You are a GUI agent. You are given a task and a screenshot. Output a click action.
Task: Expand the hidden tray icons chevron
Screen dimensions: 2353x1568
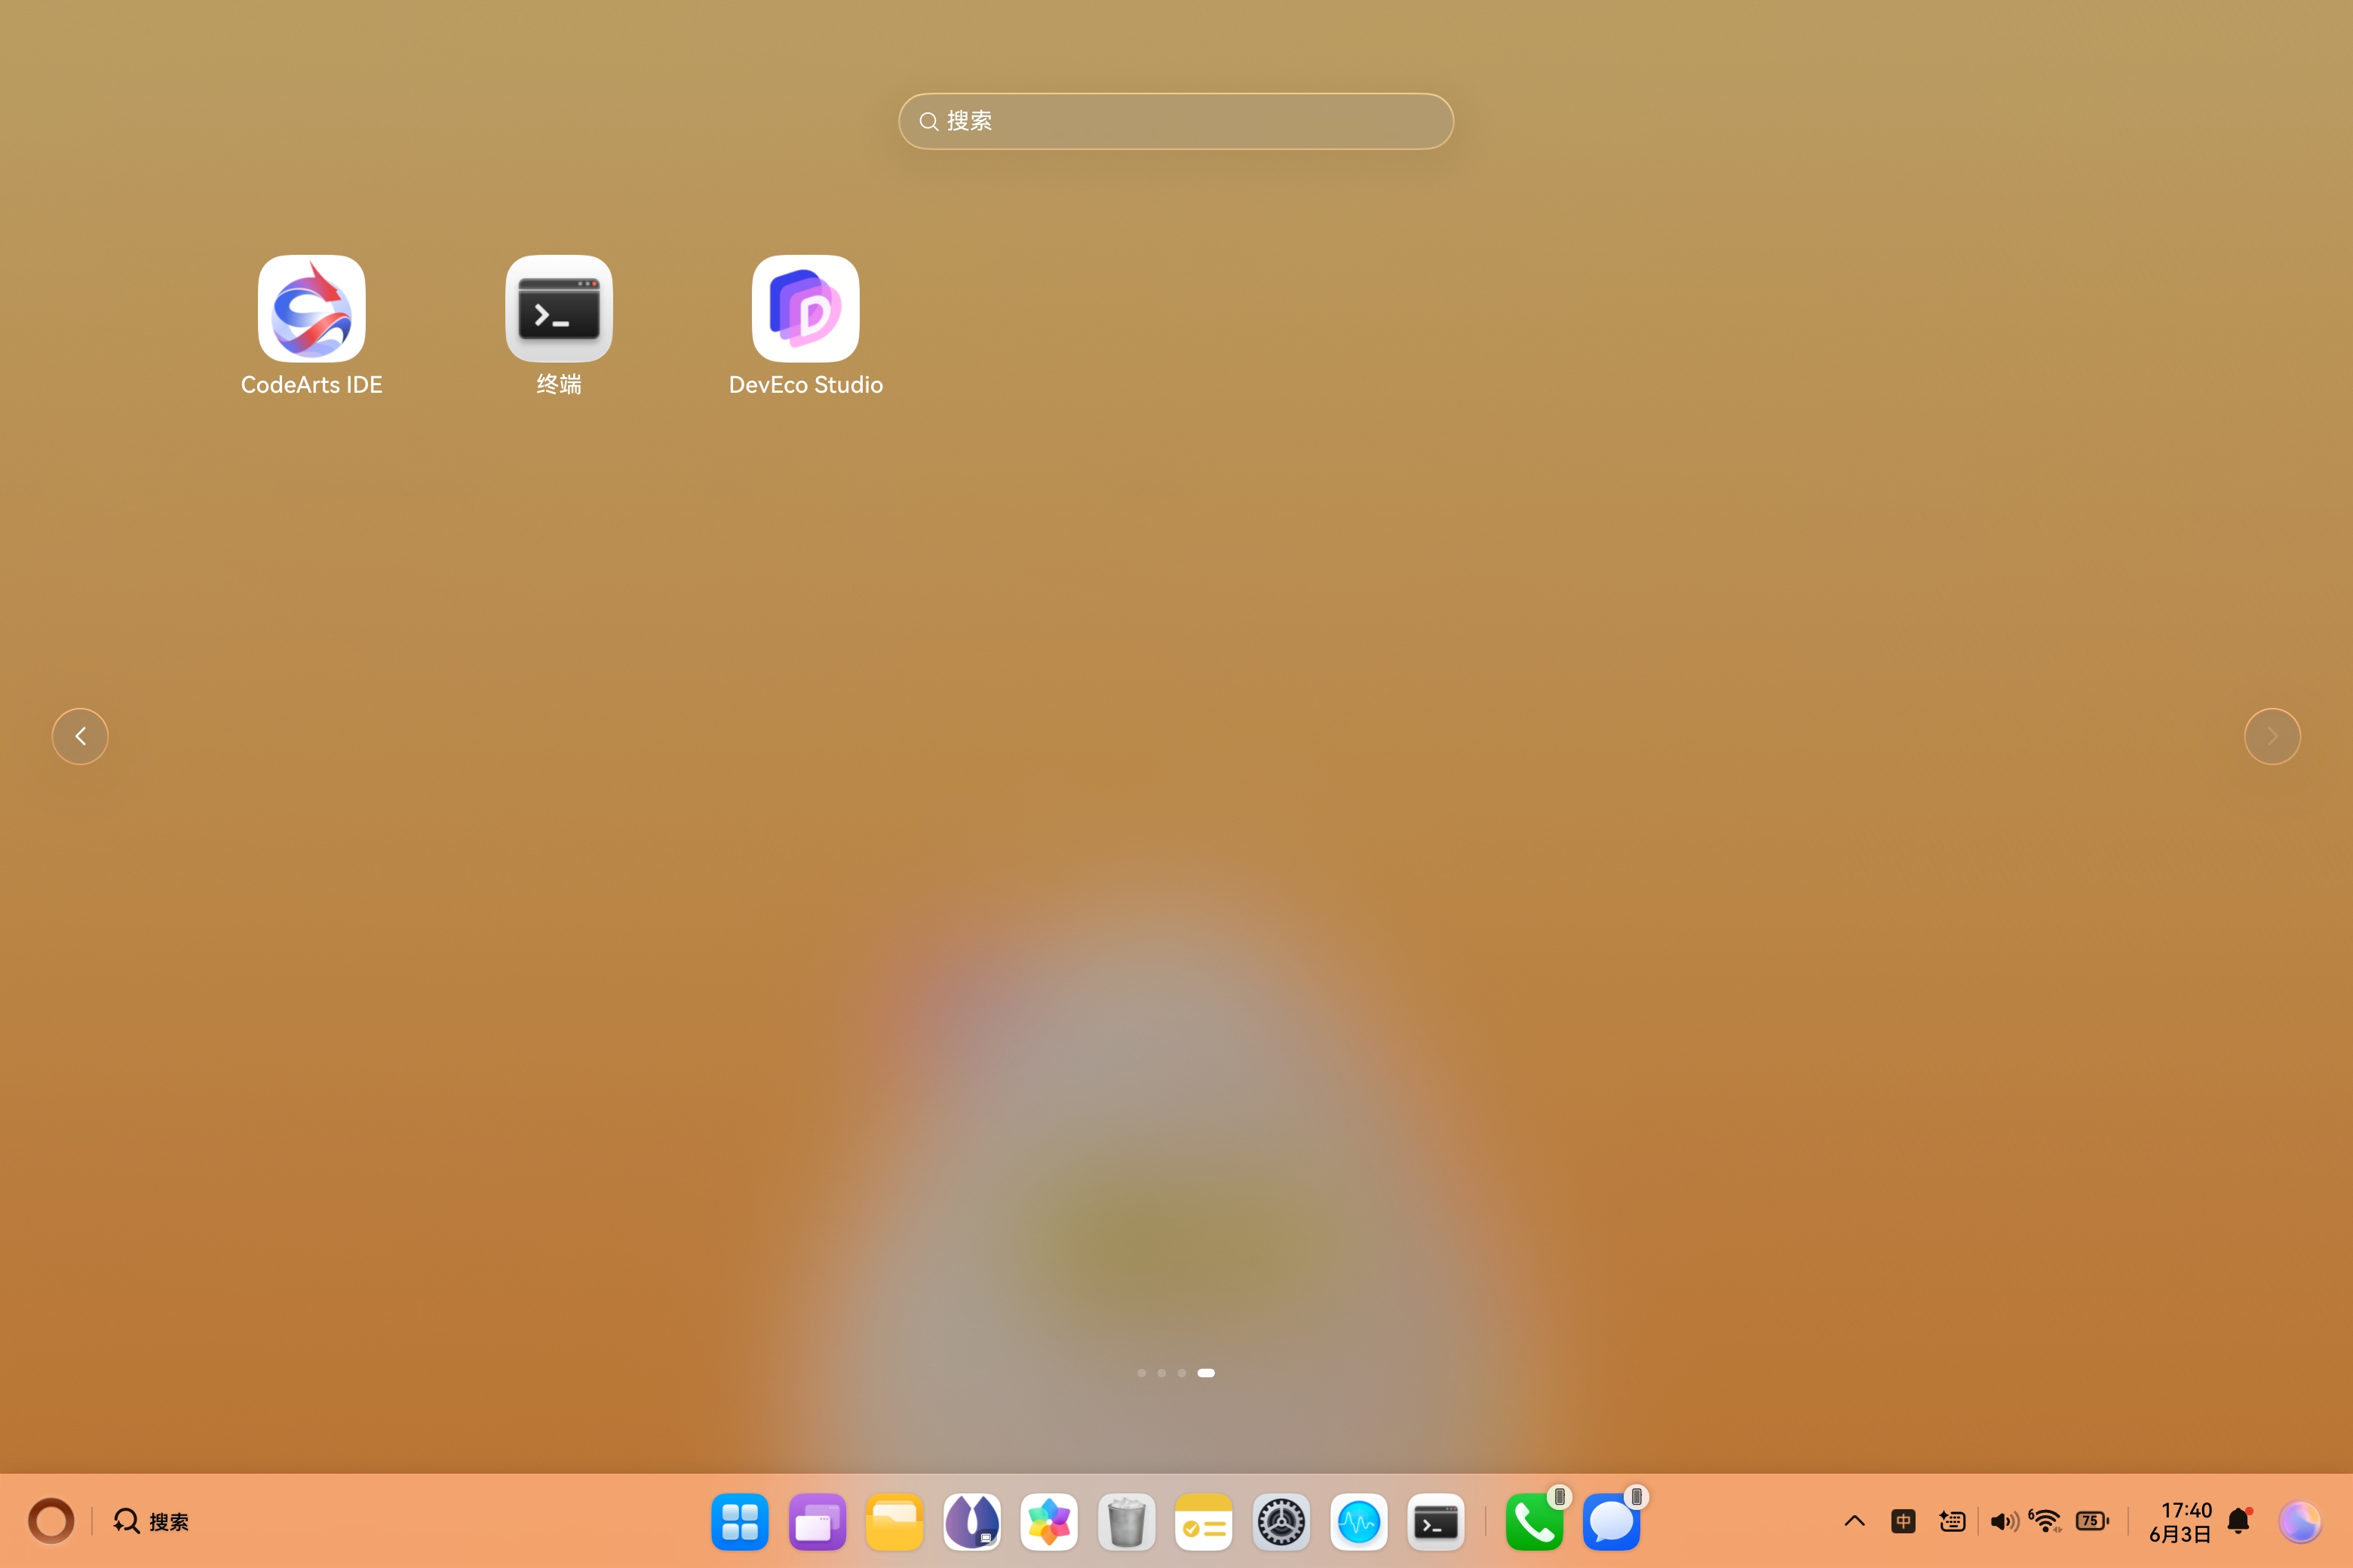pos(1854,1521)
